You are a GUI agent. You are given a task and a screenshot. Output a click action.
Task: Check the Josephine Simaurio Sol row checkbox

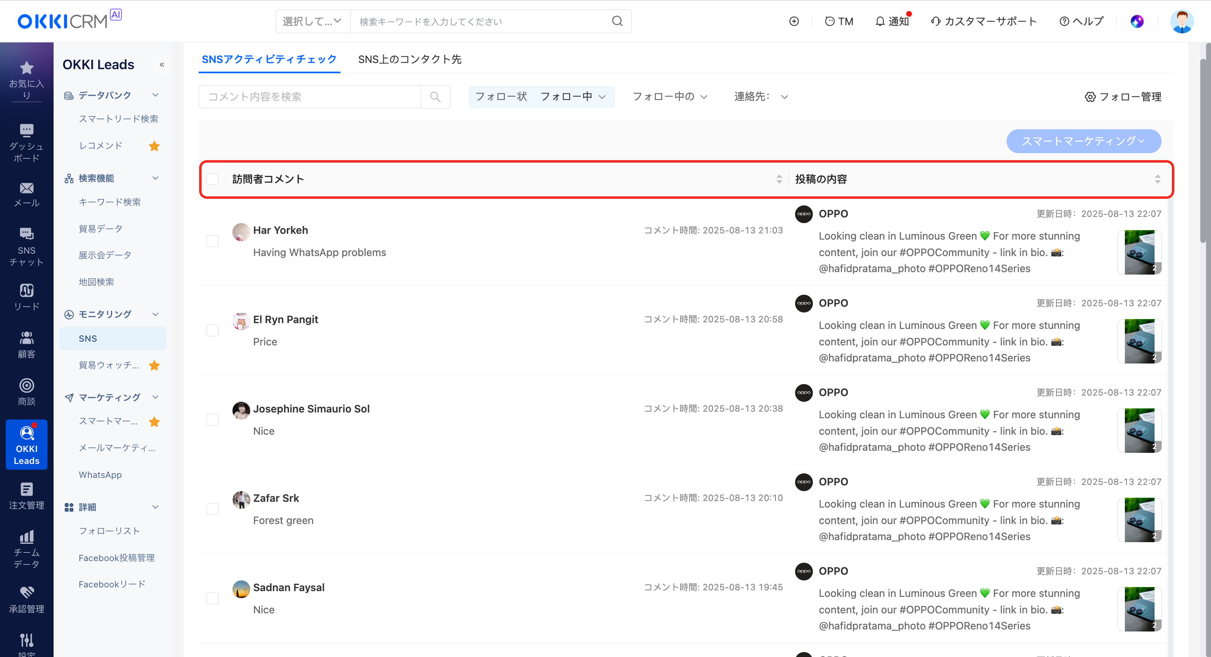[x=213, y=419]
